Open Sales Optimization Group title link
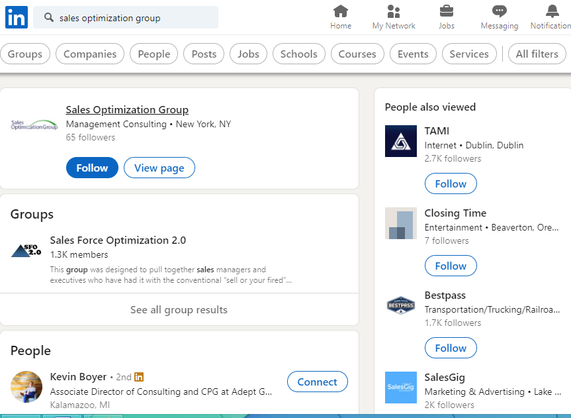571x418 pixels. pos(127,109)
